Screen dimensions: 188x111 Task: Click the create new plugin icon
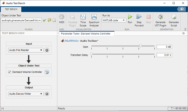49,20
